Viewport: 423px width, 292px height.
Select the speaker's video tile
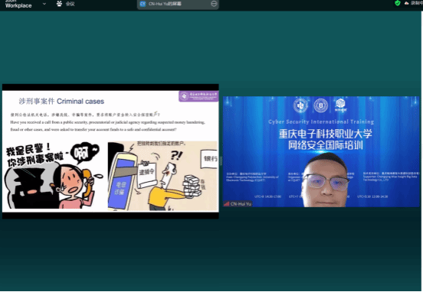point(321,151)
